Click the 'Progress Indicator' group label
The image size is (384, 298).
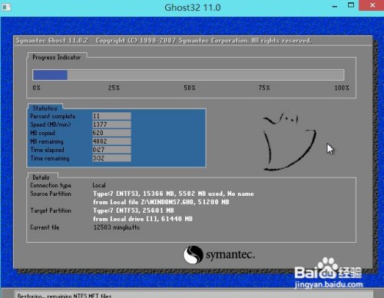pyautogui.click(x=57, y=58)
